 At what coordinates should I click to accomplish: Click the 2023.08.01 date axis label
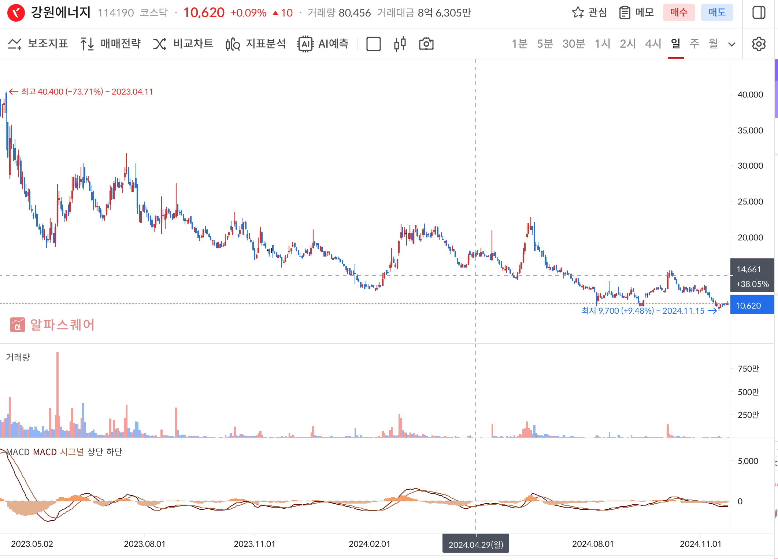point(144,544)
